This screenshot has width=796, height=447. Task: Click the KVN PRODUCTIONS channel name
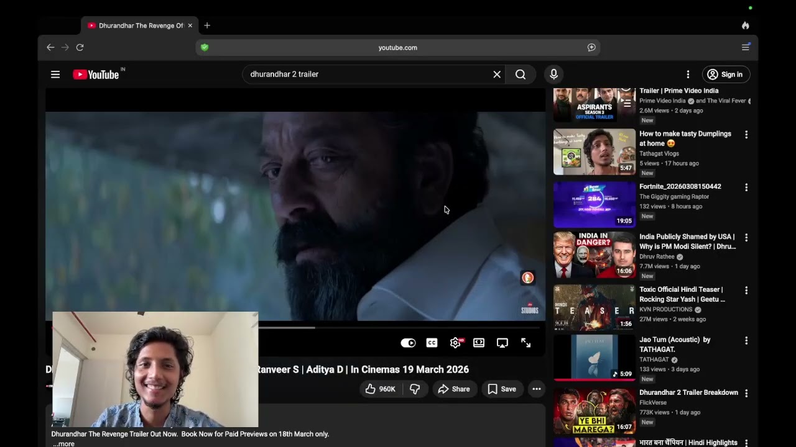666,309
